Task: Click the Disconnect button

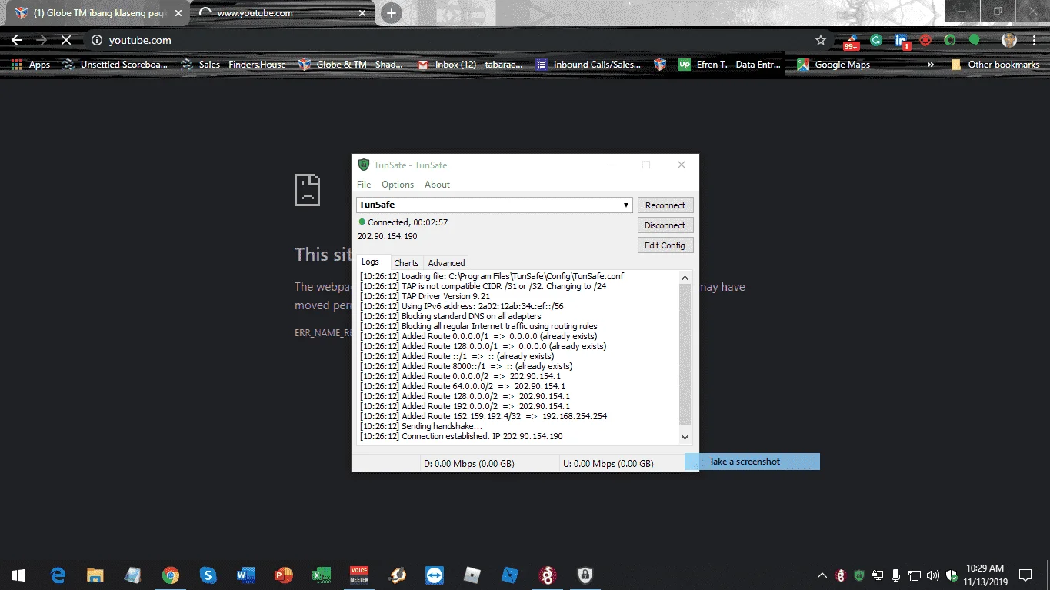Action: point(665,225)
